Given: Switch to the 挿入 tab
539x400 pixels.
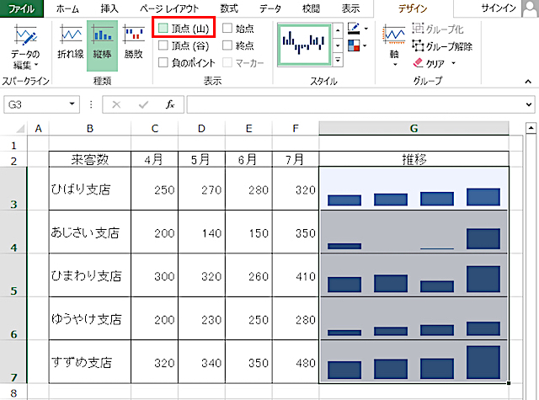Looking at the screenshot, I should [x=109, y=8].
